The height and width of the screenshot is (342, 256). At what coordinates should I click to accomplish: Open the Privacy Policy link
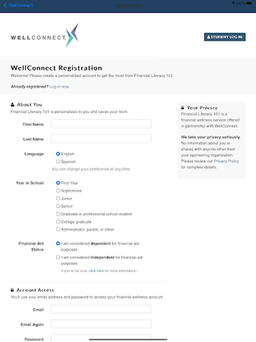point(226,161)
